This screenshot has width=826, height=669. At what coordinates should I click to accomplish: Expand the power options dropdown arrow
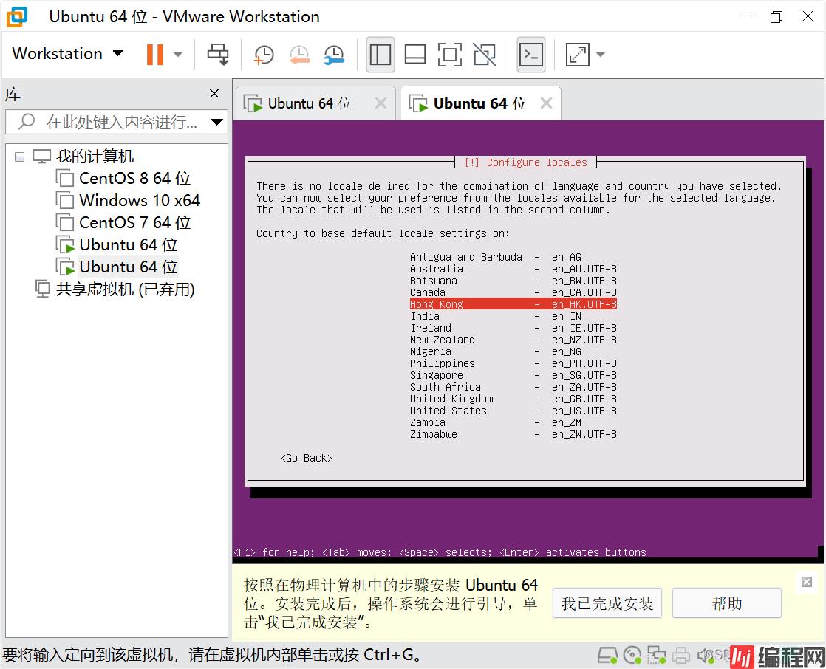tap(178, 54)
